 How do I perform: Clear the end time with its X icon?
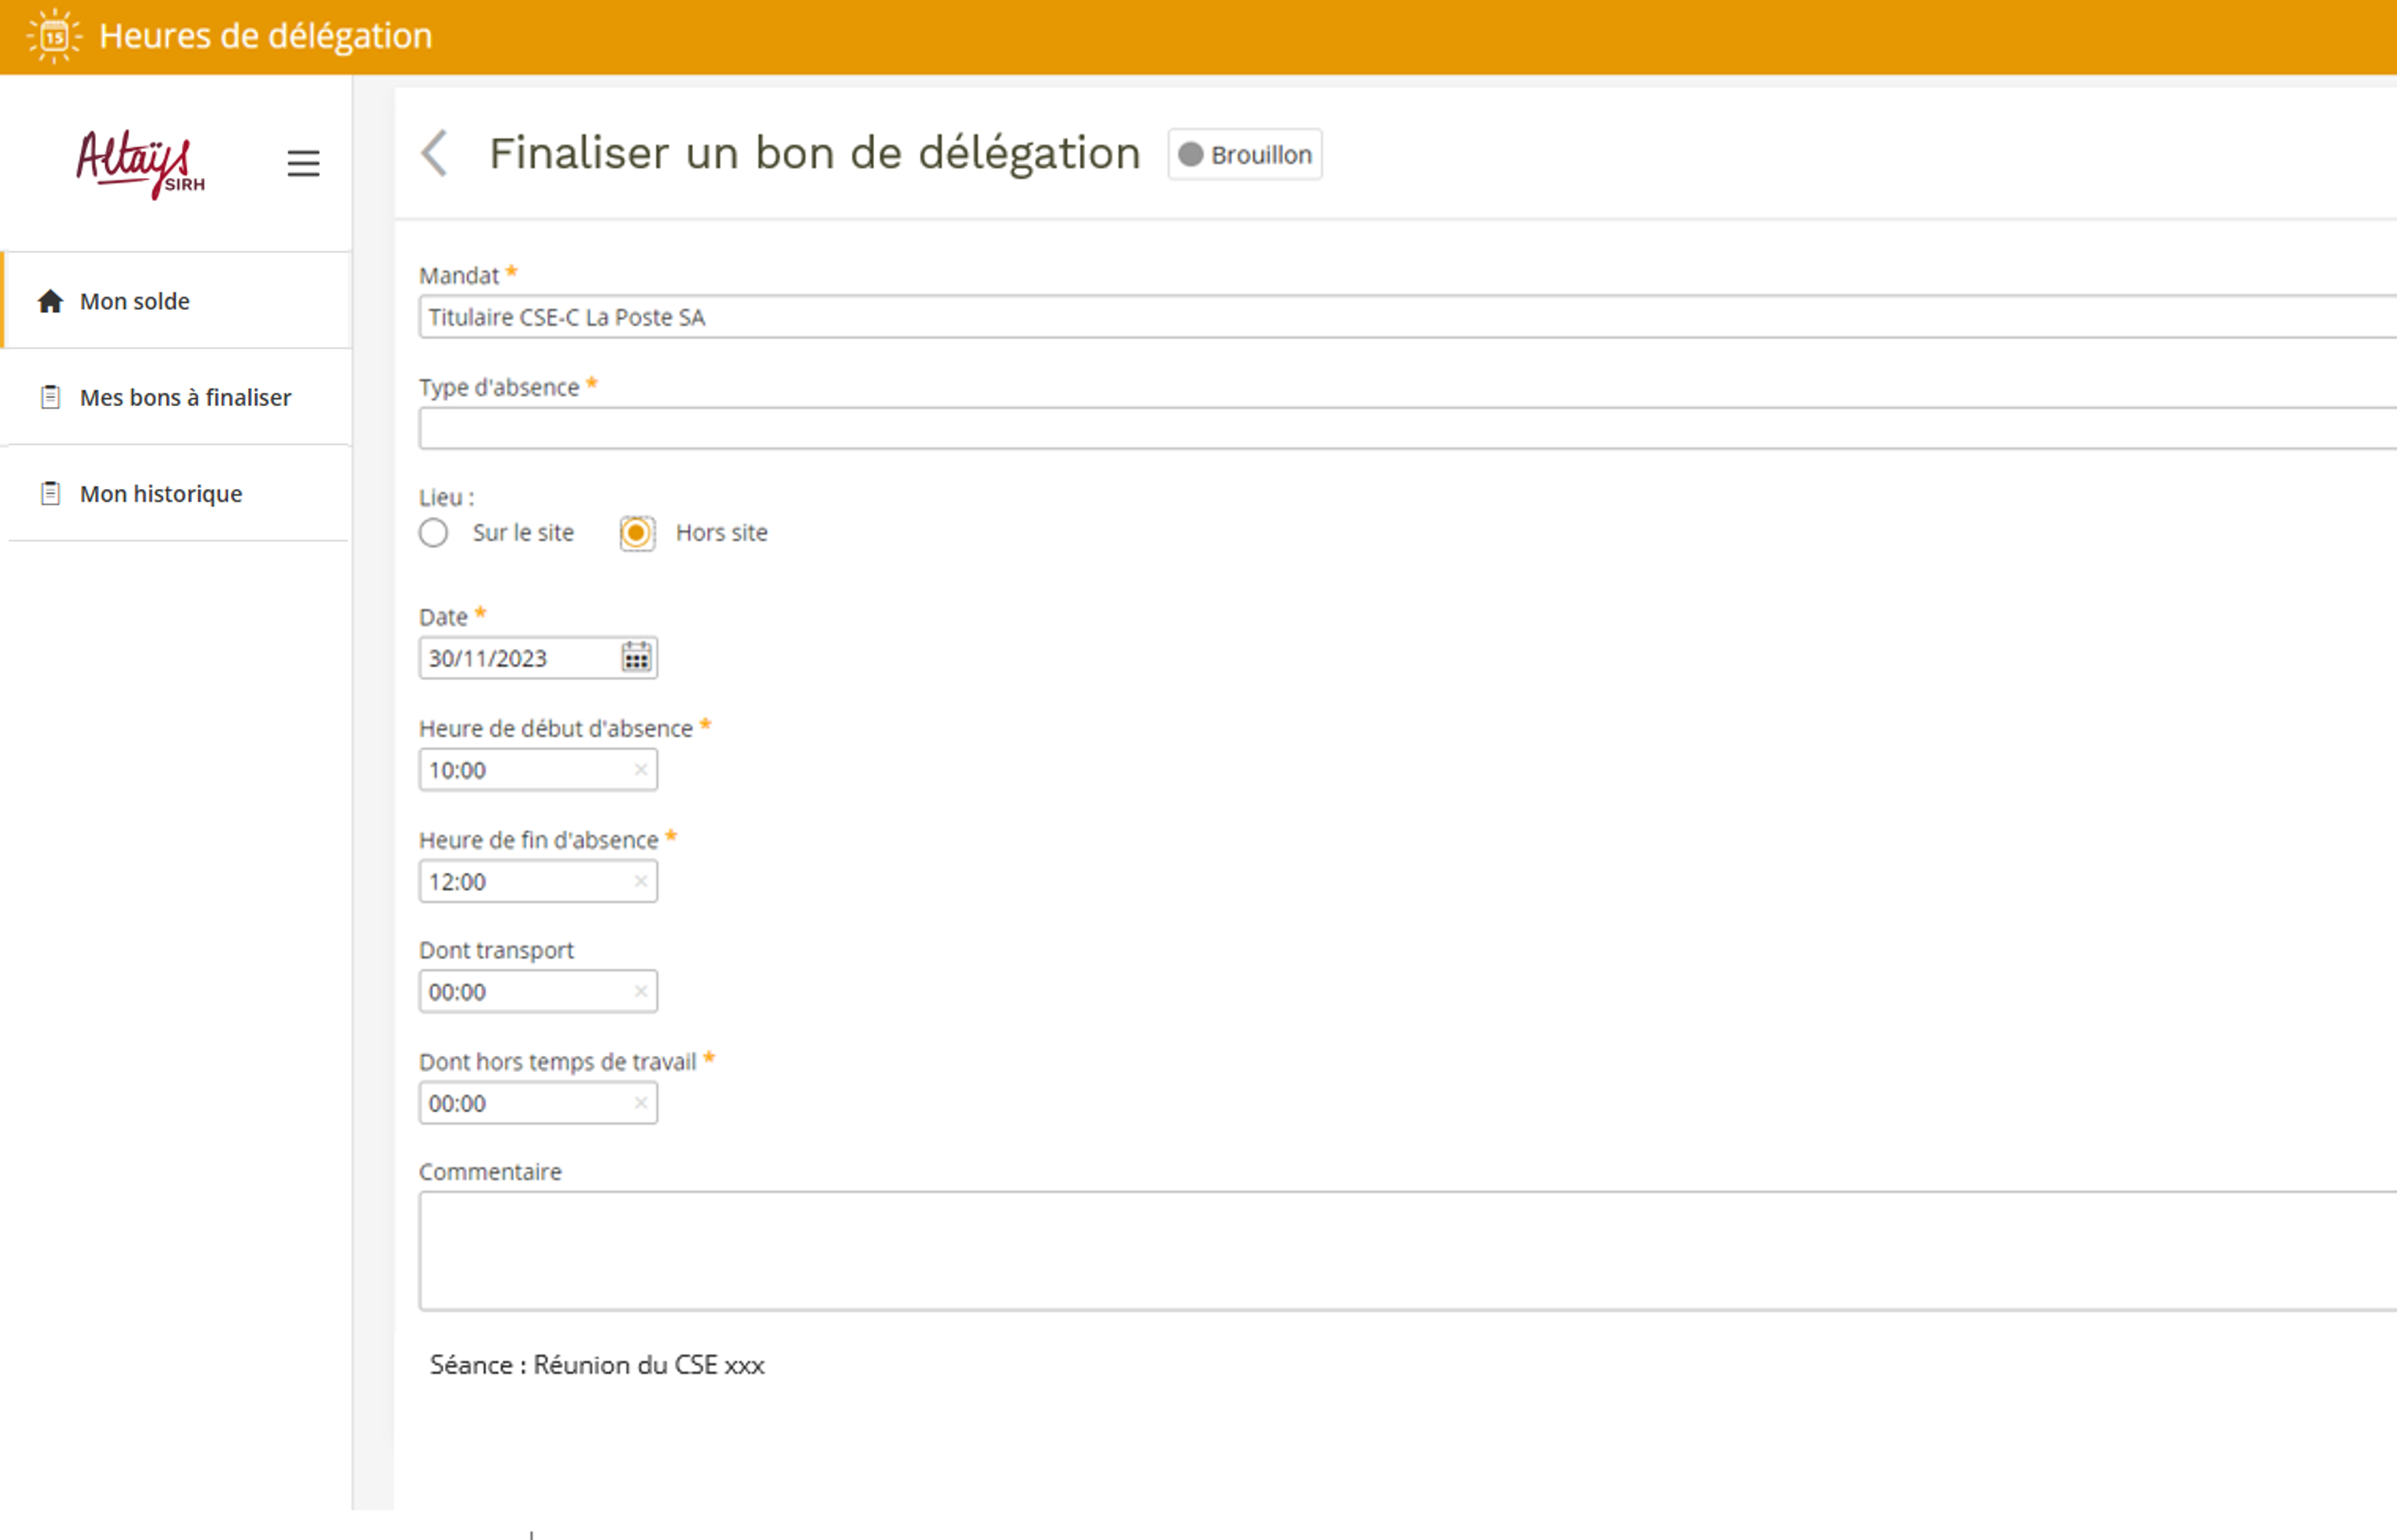click(640, 882)
